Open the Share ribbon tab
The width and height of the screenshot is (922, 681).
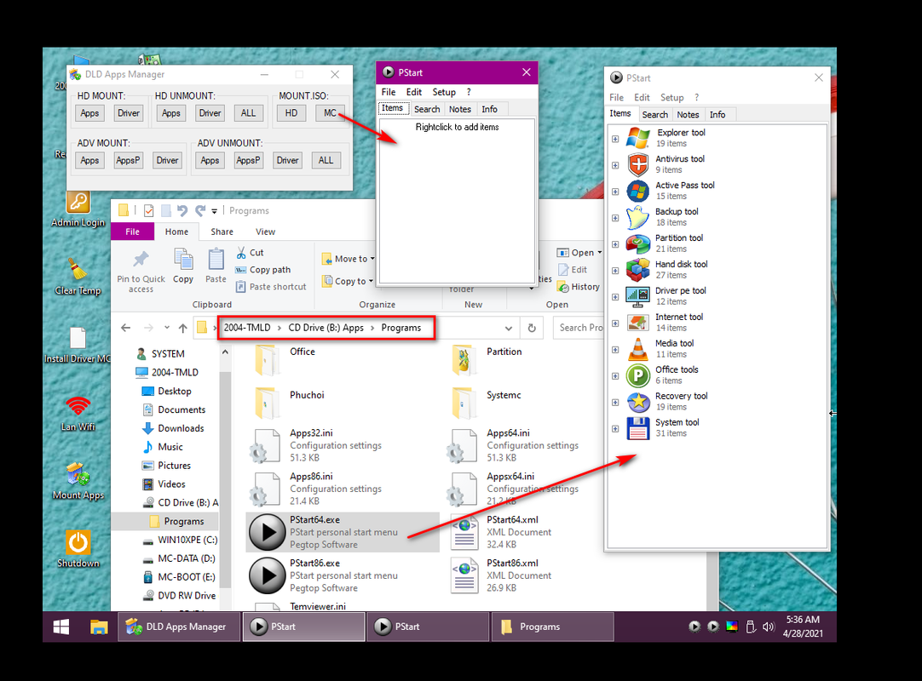pos(222,232)
